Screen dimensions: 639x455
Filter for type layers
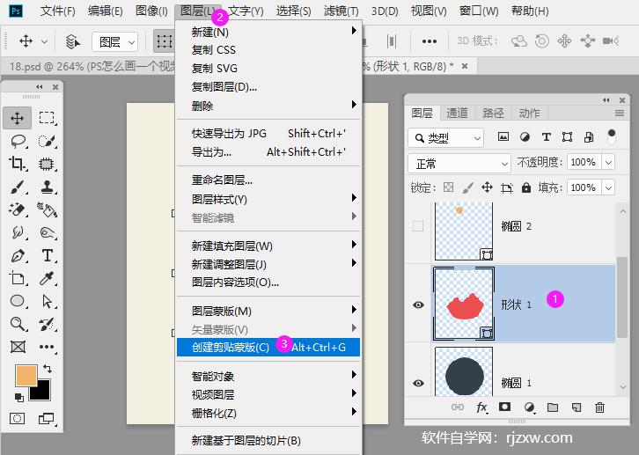(x=546, y=137)
